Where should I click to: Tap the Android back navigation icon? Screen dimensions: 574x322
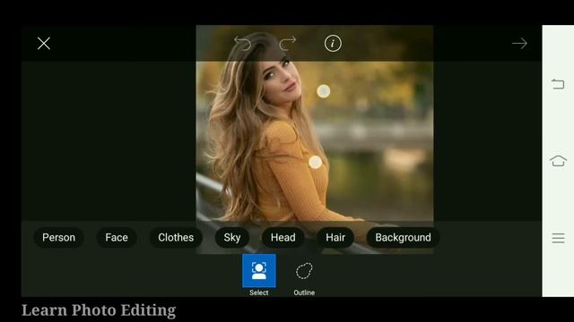click(x=558, y=84)
